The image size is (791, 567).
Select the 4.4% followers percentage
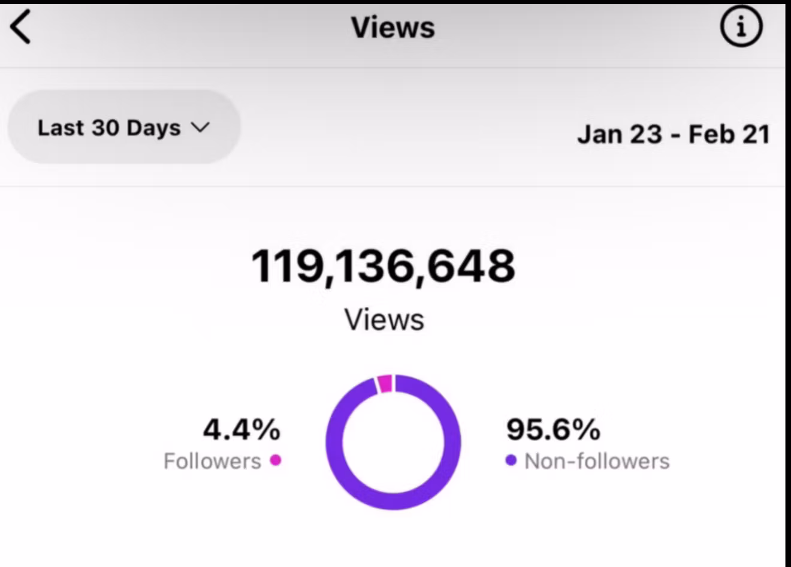point(241,429)
